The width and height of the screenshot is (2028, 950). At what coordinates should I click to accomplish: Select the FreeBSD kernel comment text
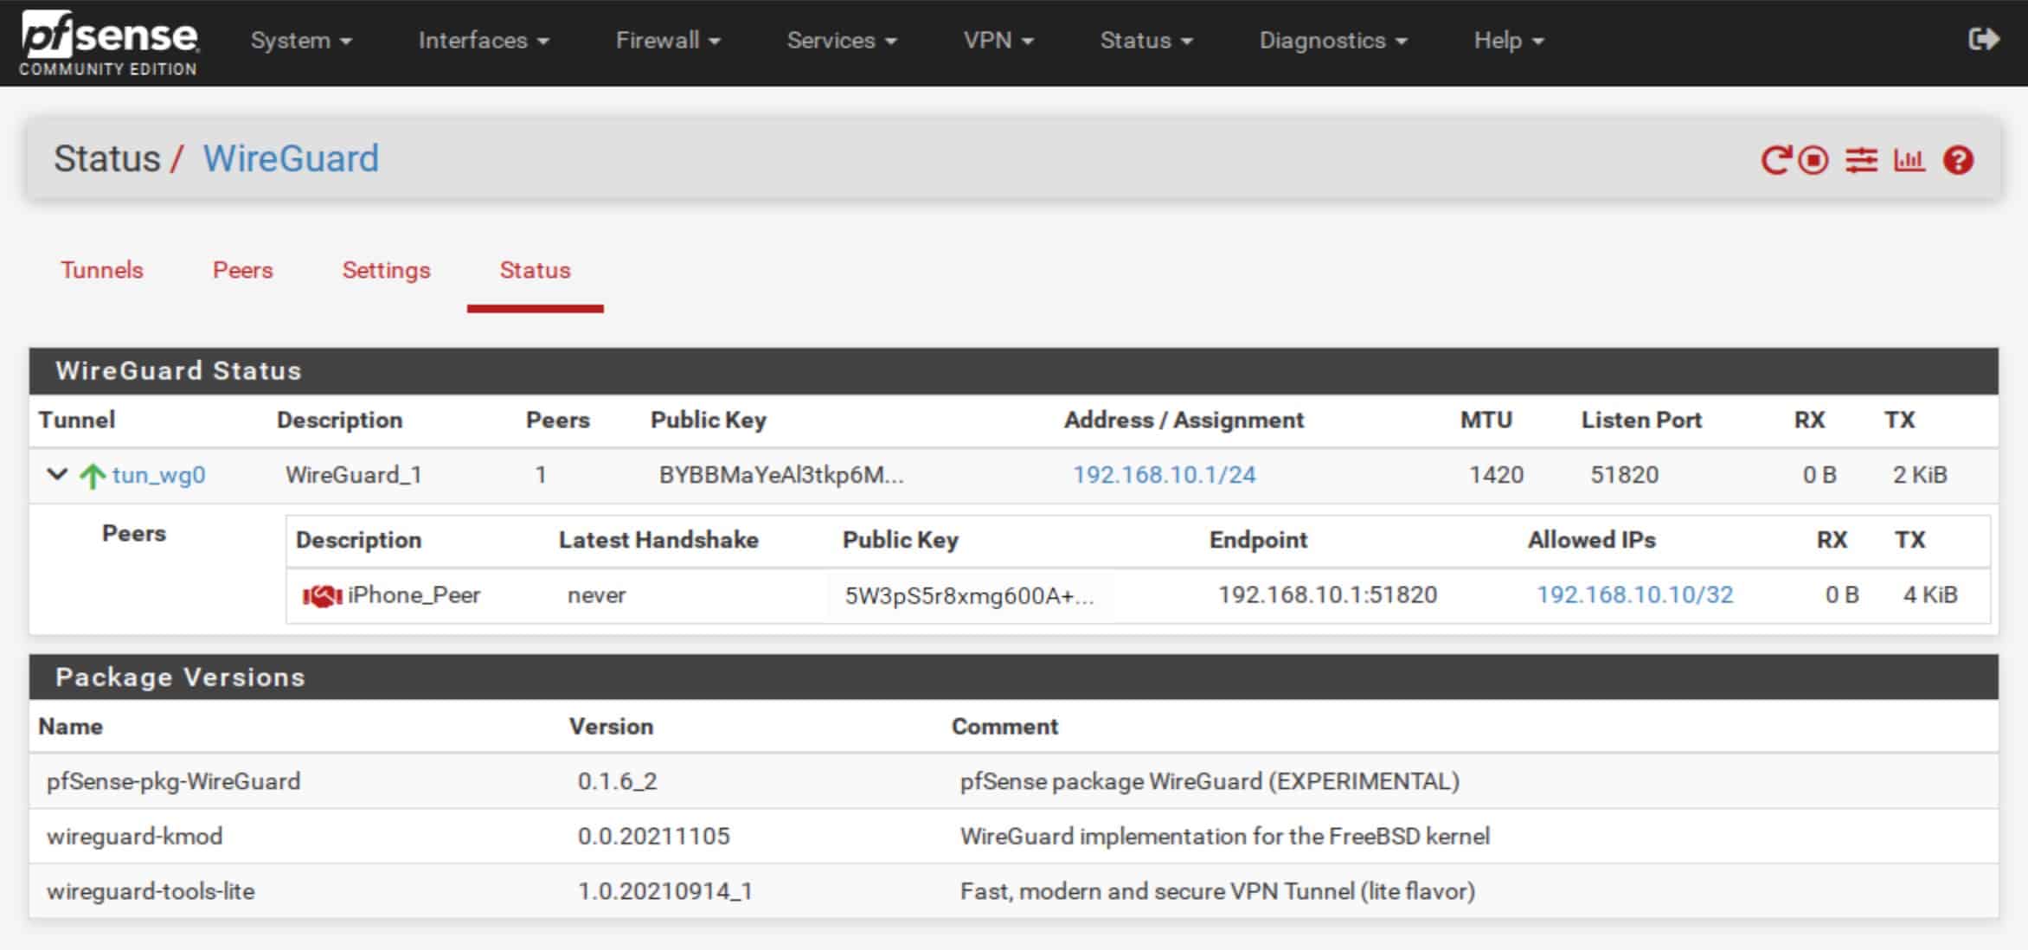[x=1225, y=837]
